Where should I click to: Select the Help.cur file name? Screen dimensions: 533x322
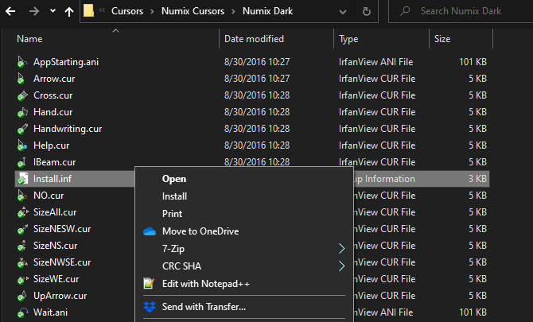pos(52,145)
